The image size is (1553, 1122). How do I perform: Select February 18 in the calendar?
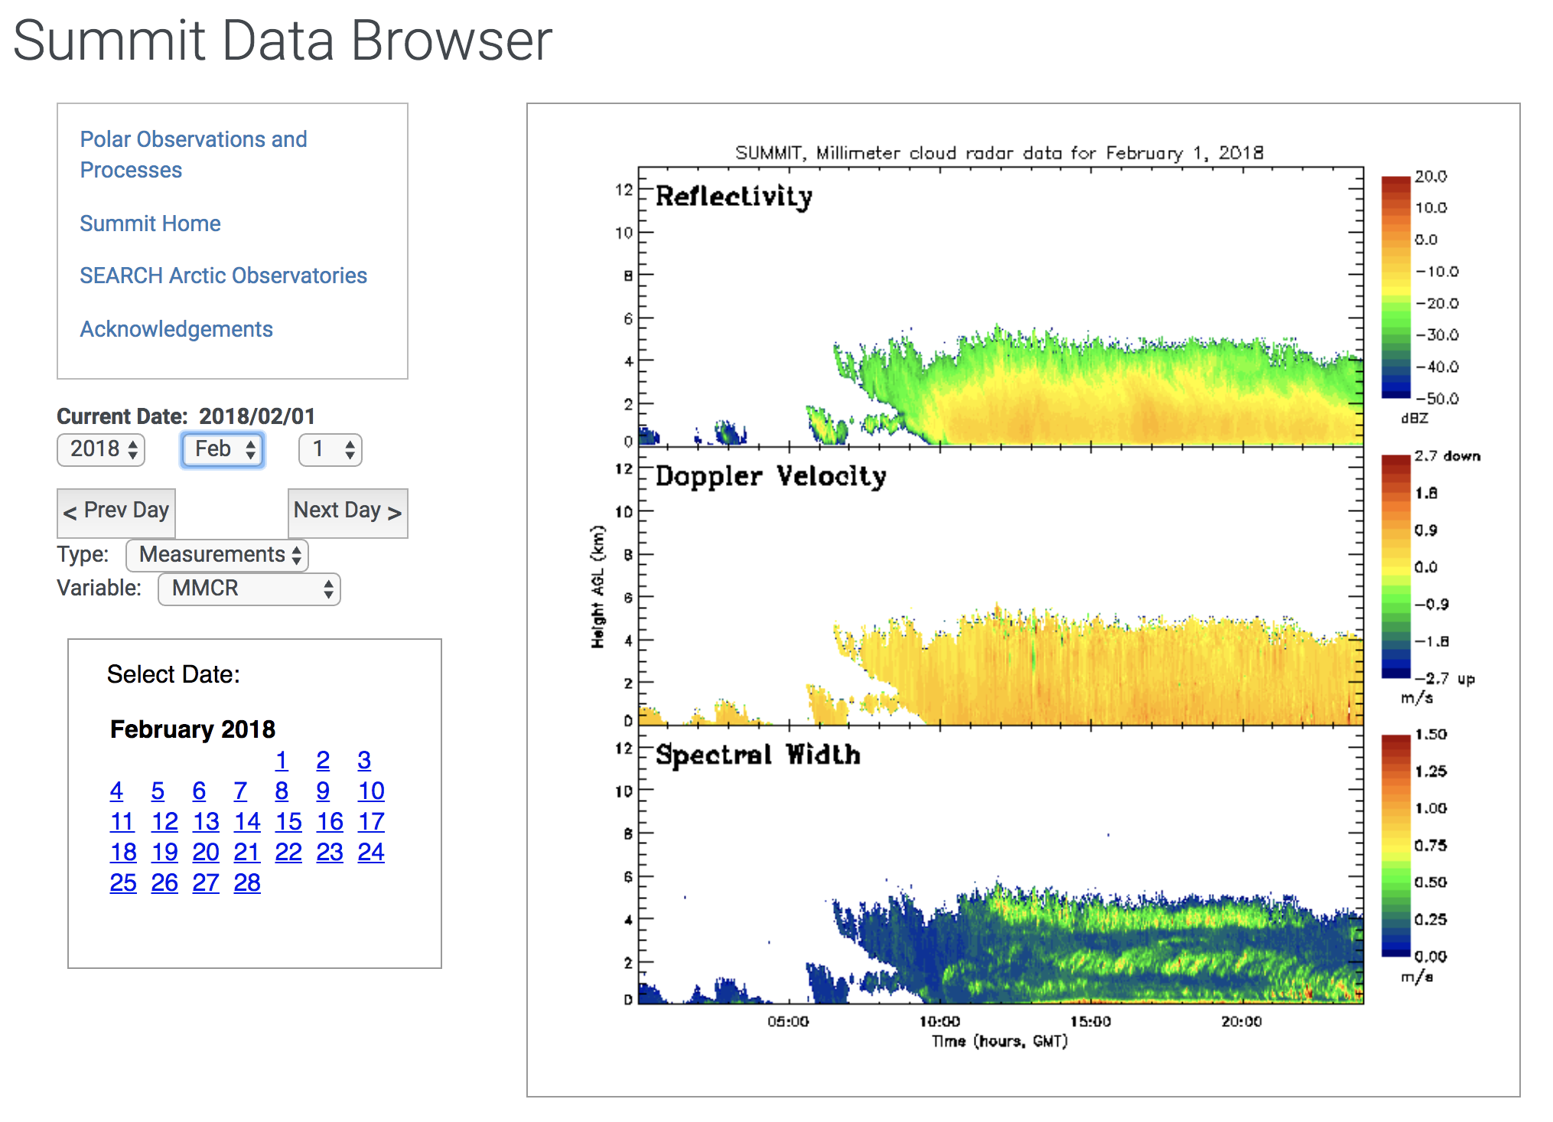123,852
